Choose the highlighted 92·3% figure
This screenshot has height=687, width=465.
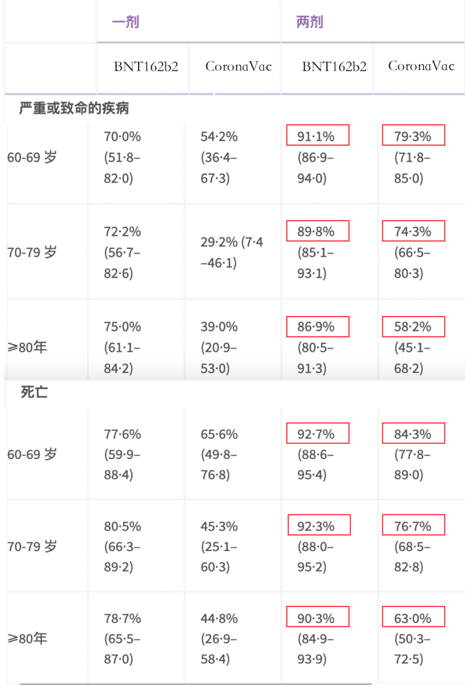point(318,526)
